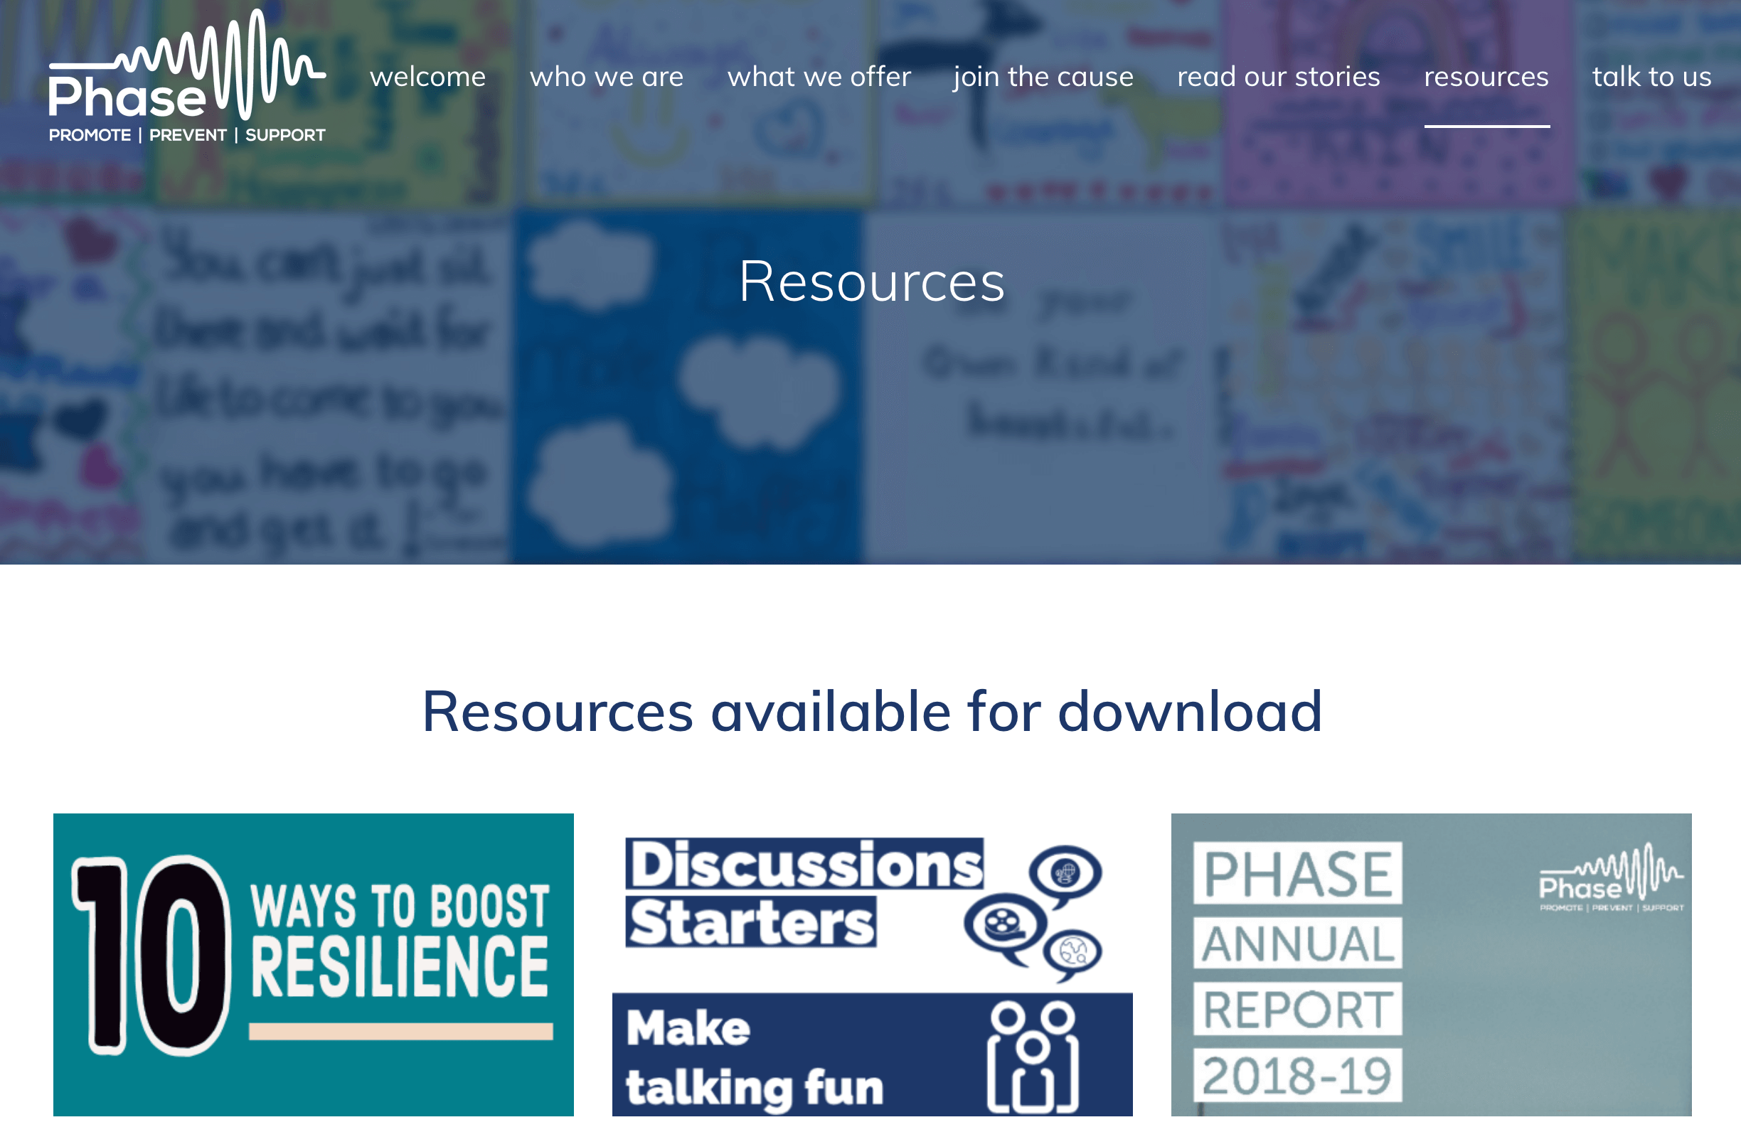Go to who we are
The height and width of the screenshot is (1132, 1741).
607,77
